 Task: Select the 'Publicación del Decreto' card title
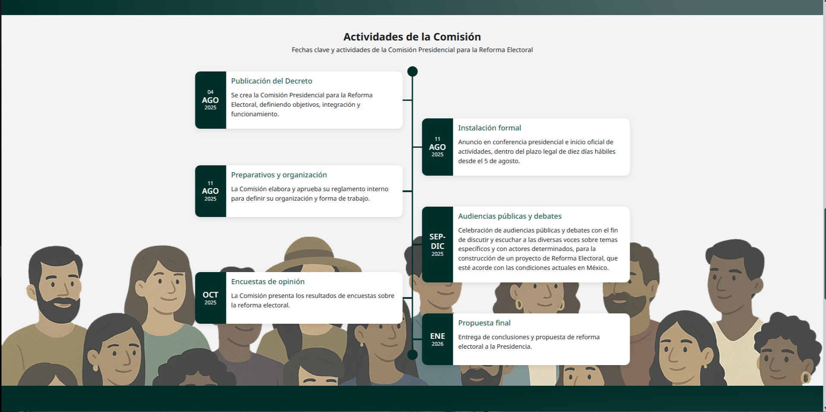point(272,81)
